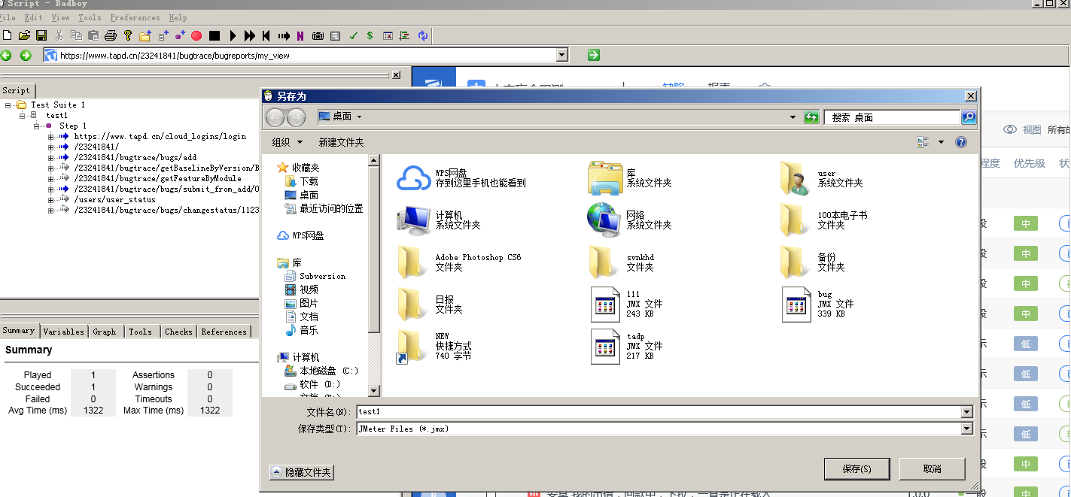This screenshot has width=1071, height=497.
Task: Click the 保存 button to save
Action: click(x=856, y=468)
